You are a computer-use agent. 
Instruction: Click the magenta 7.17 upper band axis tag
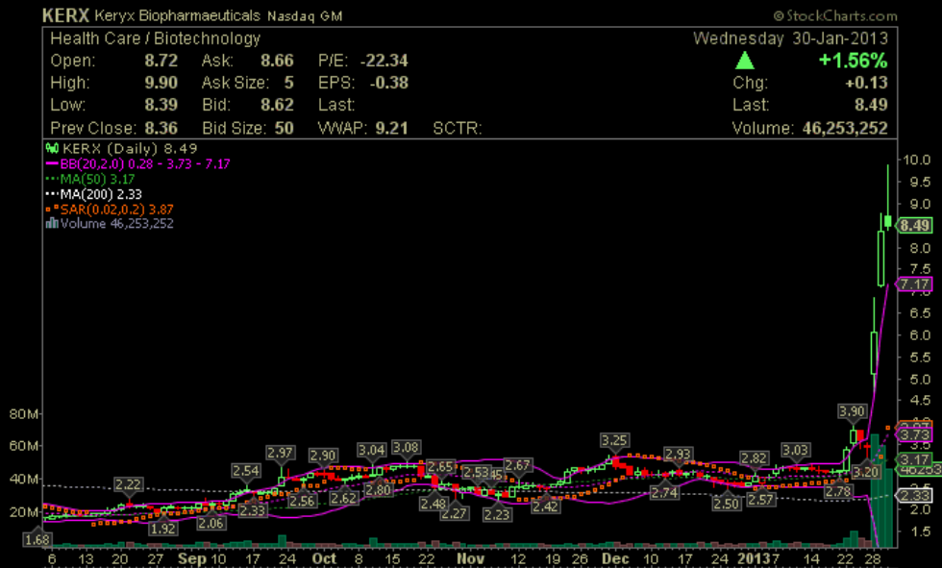pyautogui.click(x=914, y=284)
